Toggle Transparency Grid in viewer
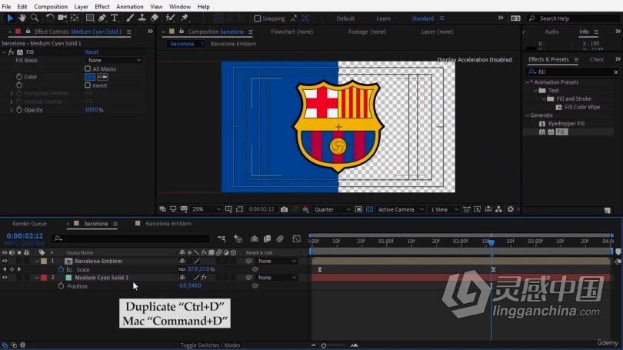 coord(369,209)
